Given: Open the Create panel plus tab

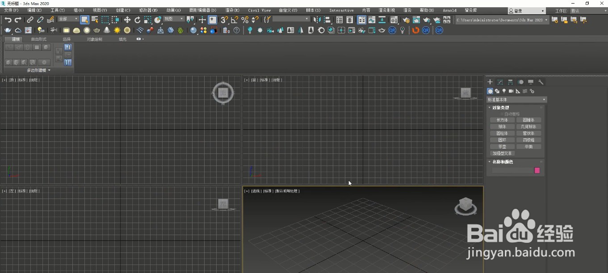Looking at the screenshot, I should (490, 82).
